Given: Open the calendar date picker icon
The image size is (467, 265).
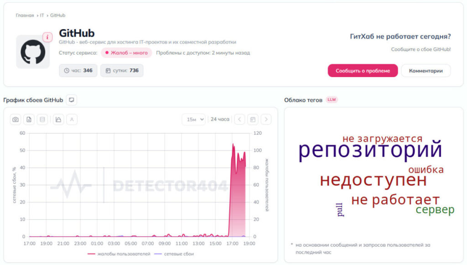Looking at the screenshot, I should tap(253, 120).
